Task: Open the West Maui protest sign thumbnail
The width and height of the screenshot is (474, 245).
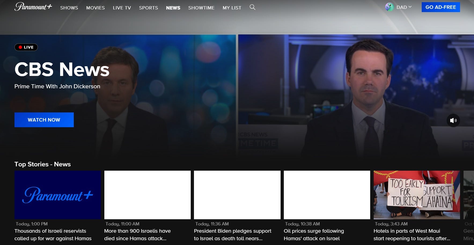Action: [417, 195]
